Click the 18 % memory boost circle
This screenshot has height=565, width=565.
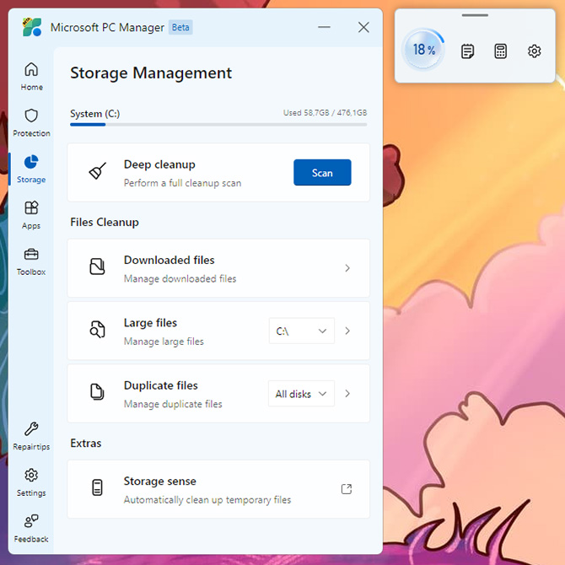coord(423,50)
